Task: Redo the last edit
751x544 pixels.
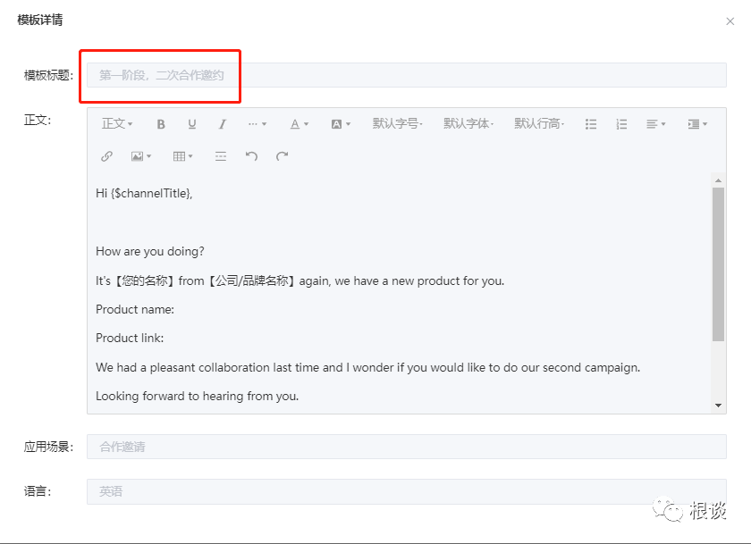Action: [283, 156]
